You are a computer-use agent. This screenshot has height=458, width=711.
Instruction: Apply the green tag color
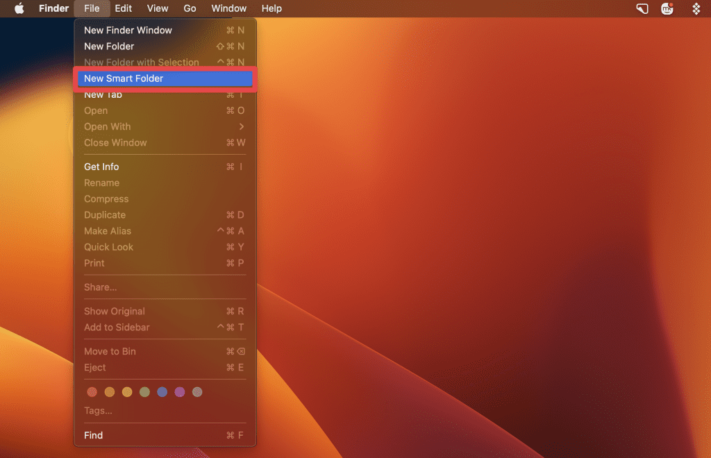click(144, 392)
